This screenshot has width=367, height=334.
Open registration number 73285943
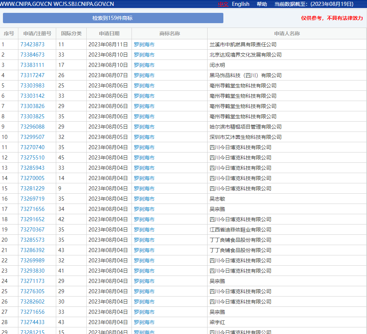click(32, 168)
